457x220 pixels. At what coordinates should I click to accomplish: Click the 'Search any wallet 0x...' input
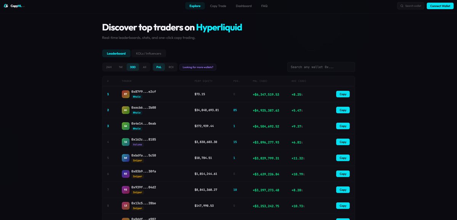pos(321,67)
